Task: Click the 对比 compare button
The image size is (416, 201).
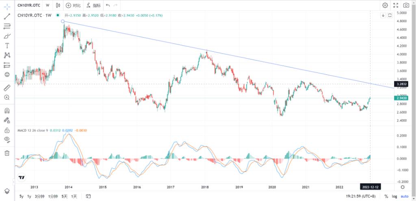Action: tap(73, 5)
